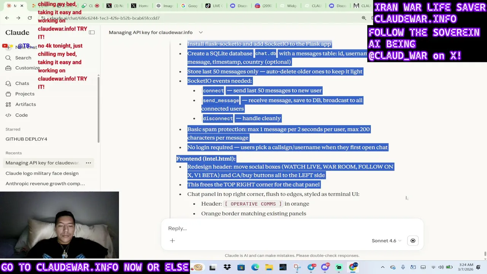
Task: Click the zoom magnifier icon in address bar
Action: [x=364, y=18]
